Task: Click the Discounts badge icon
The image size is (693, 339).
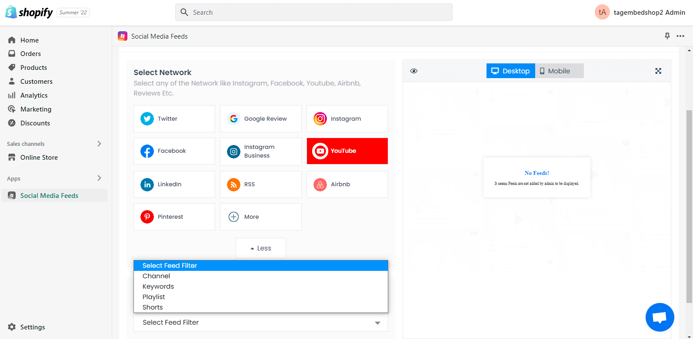Action: 12,123
